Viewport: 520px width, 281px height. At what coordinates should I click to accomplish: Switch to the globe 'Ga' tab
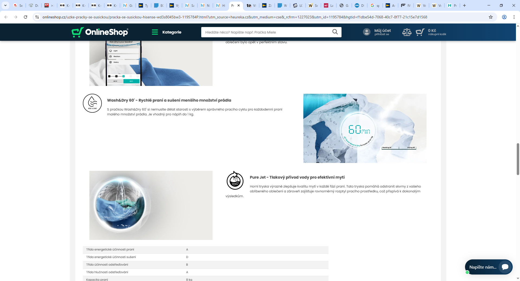[344, 5]
